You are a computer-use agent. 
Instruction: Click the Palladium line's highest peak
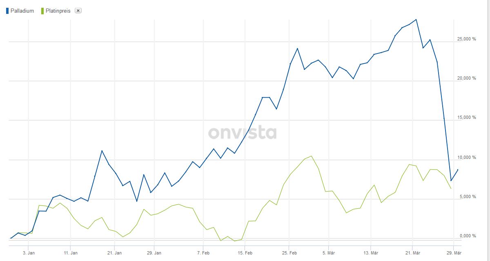pos(416,19)
